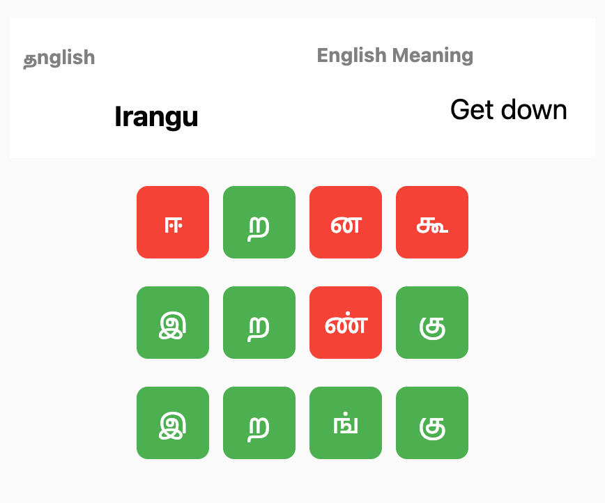This screenshot has width=605, height=503.
Task: Click the தnglish column heading
Action: 59,58
